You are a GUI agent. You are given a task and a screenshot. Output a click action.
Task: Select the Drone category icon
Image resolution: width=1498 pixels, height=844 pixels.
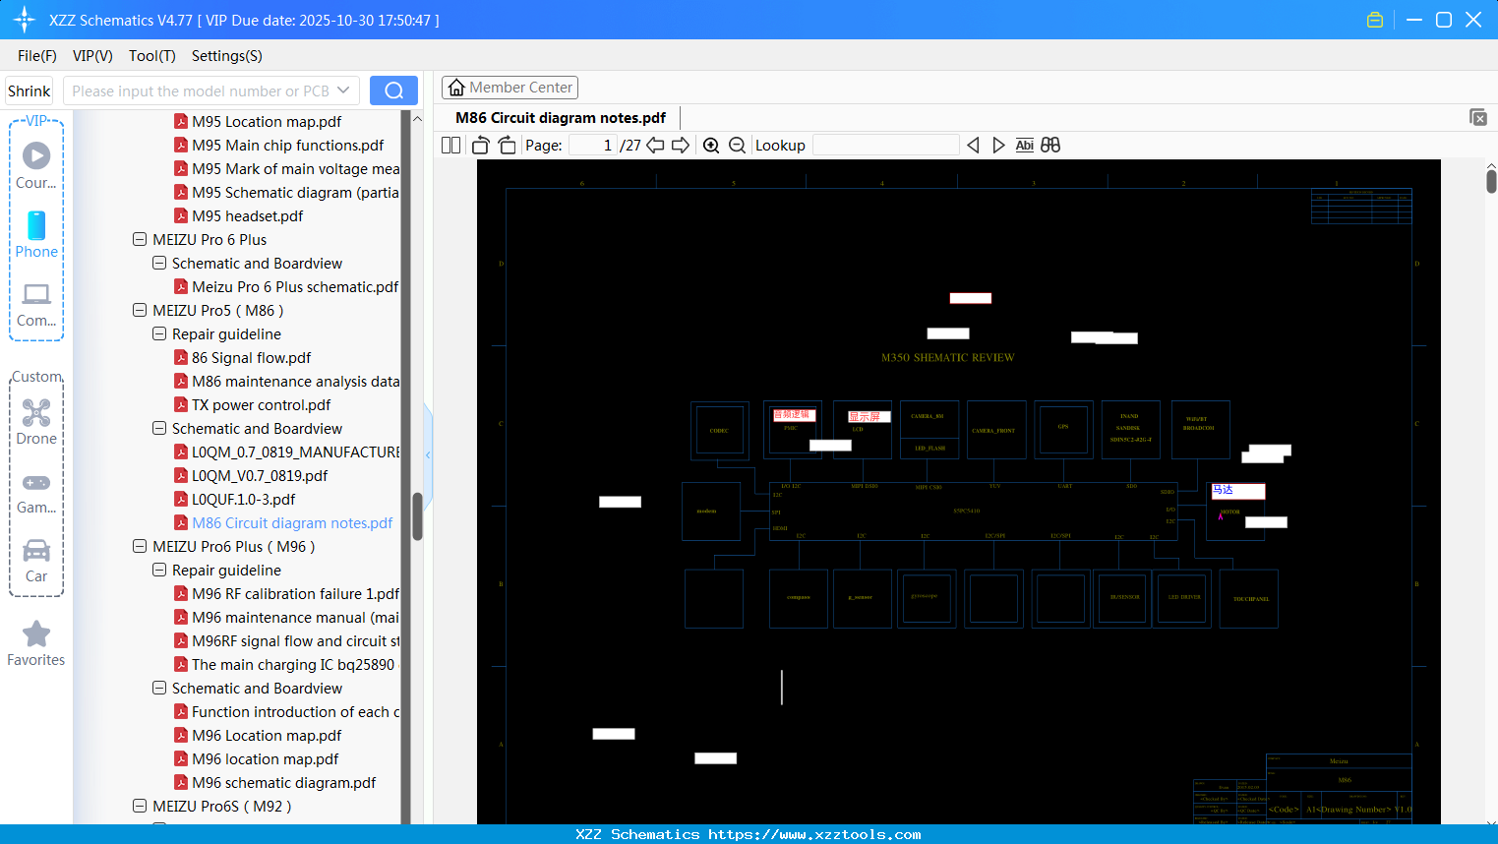coord(36,422)
